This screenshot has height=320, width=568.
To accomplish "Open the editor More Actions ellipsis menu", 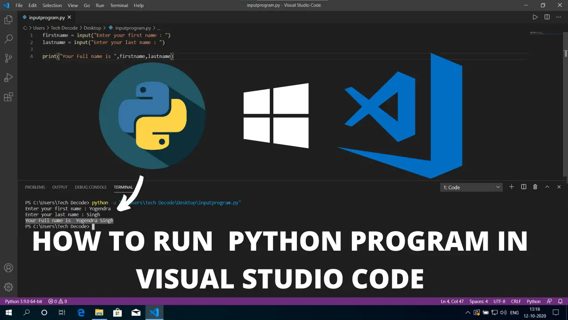I will click(x=559, y=17).
